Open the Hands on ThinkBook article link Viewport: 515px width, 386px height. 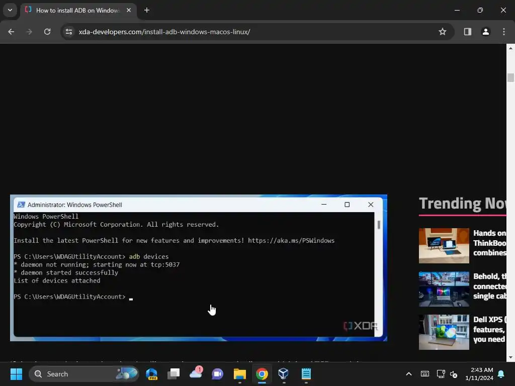(489, 243)
